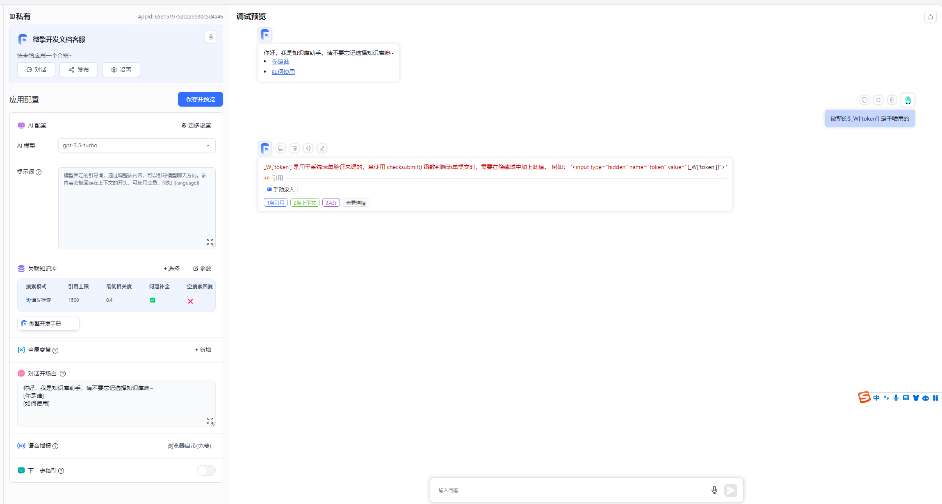The height and width of the screenshot is (504, 942).
Task: Open 参数 knowledge base parameters
Action: [202, 269]
